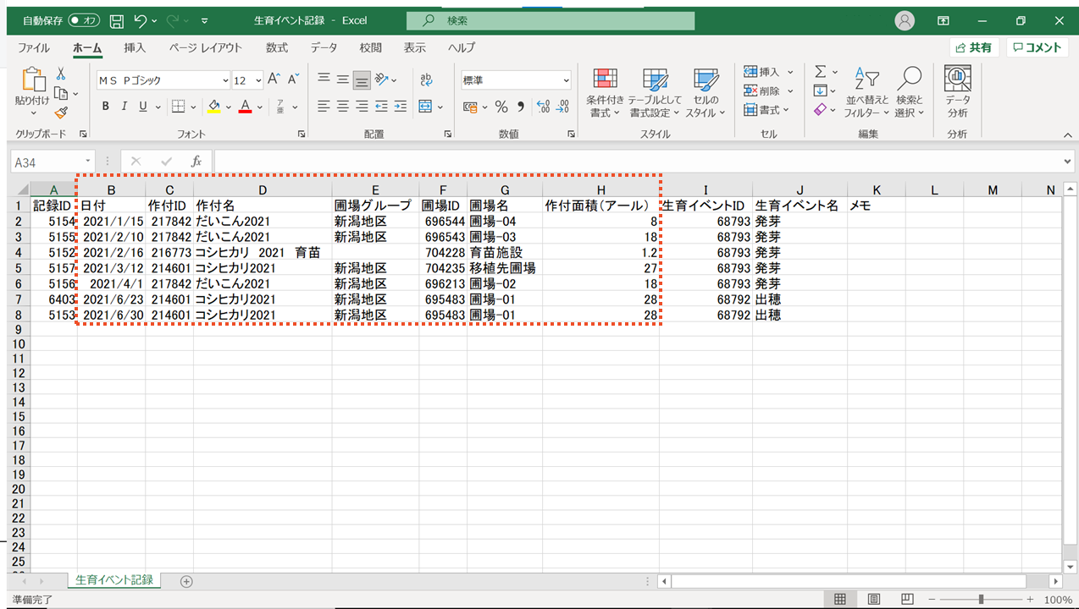The width and height of the screenshot is (1079, 609).
Task: Align cell text right
Action: [362, 107]
